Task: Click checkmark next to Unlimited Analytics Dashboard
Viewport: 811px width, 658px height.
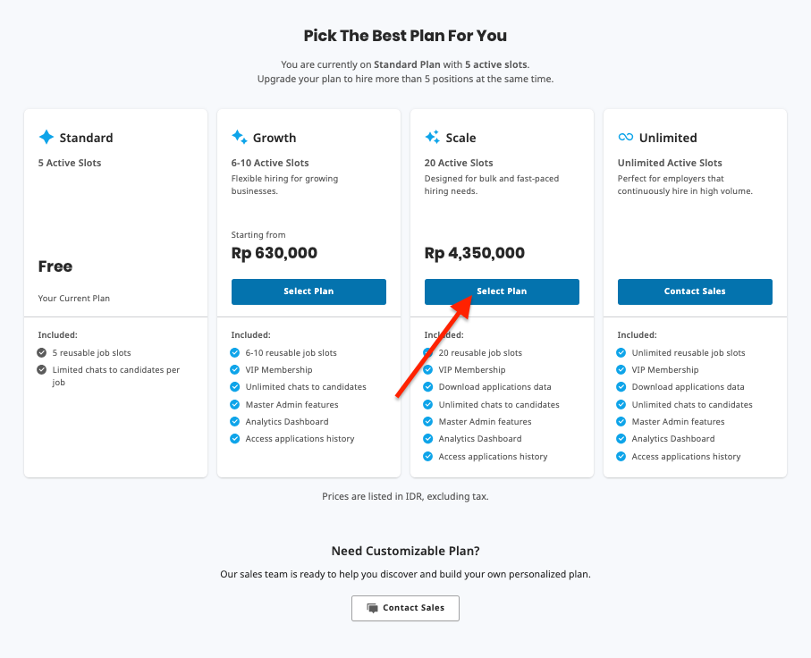Action: pos(621,439)
